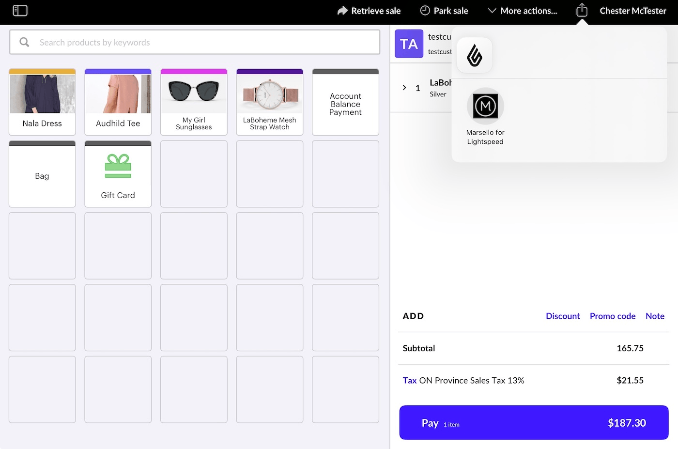Open the share/apps icon in top bar
The width and height of the screenshot is (678, 449).
click(582, 10)
